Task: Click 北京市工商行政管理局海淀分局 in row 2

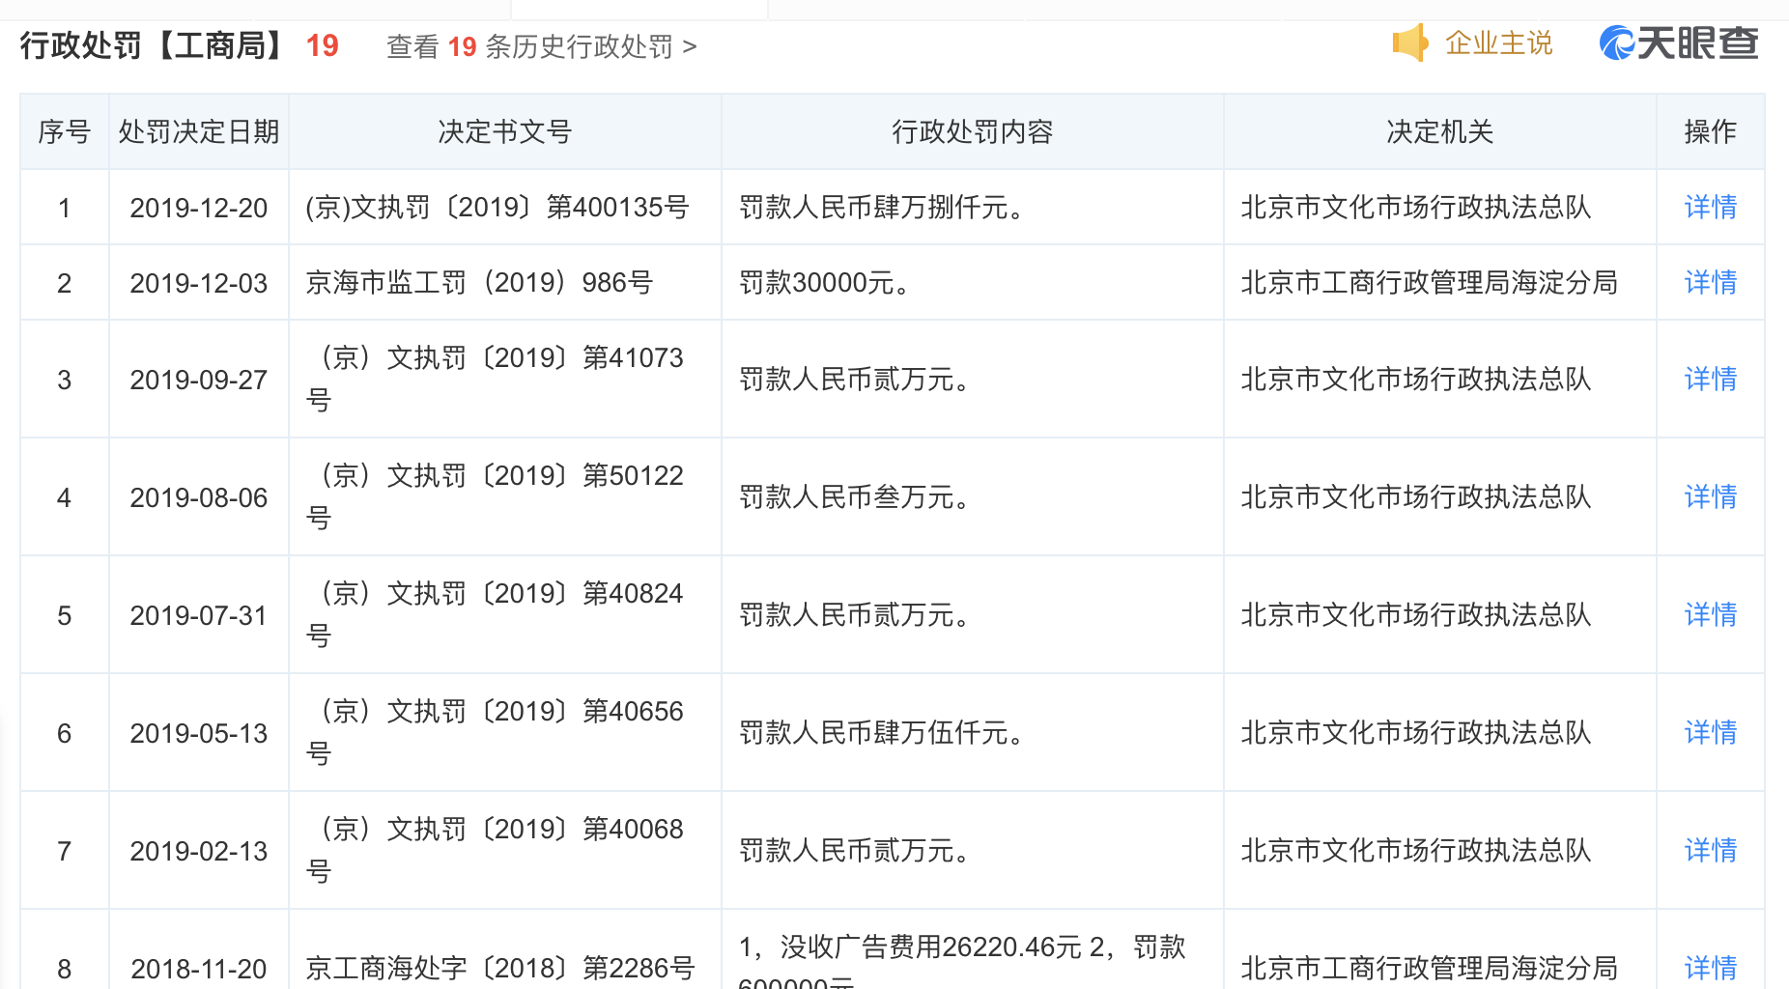Action: pyautogui.click(x=1430, y=283)
